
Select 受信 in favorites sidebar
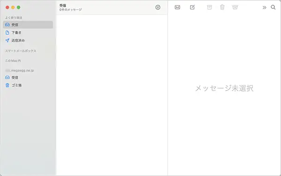pos(28,25)
